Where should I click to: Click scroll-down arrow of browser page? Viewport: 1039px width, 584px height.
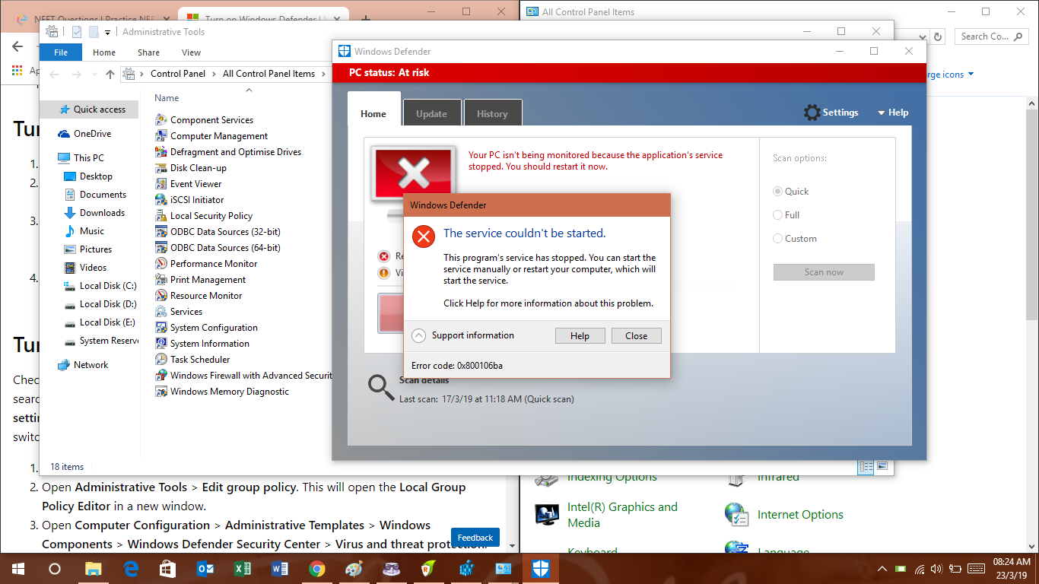(x=512, y=546)
